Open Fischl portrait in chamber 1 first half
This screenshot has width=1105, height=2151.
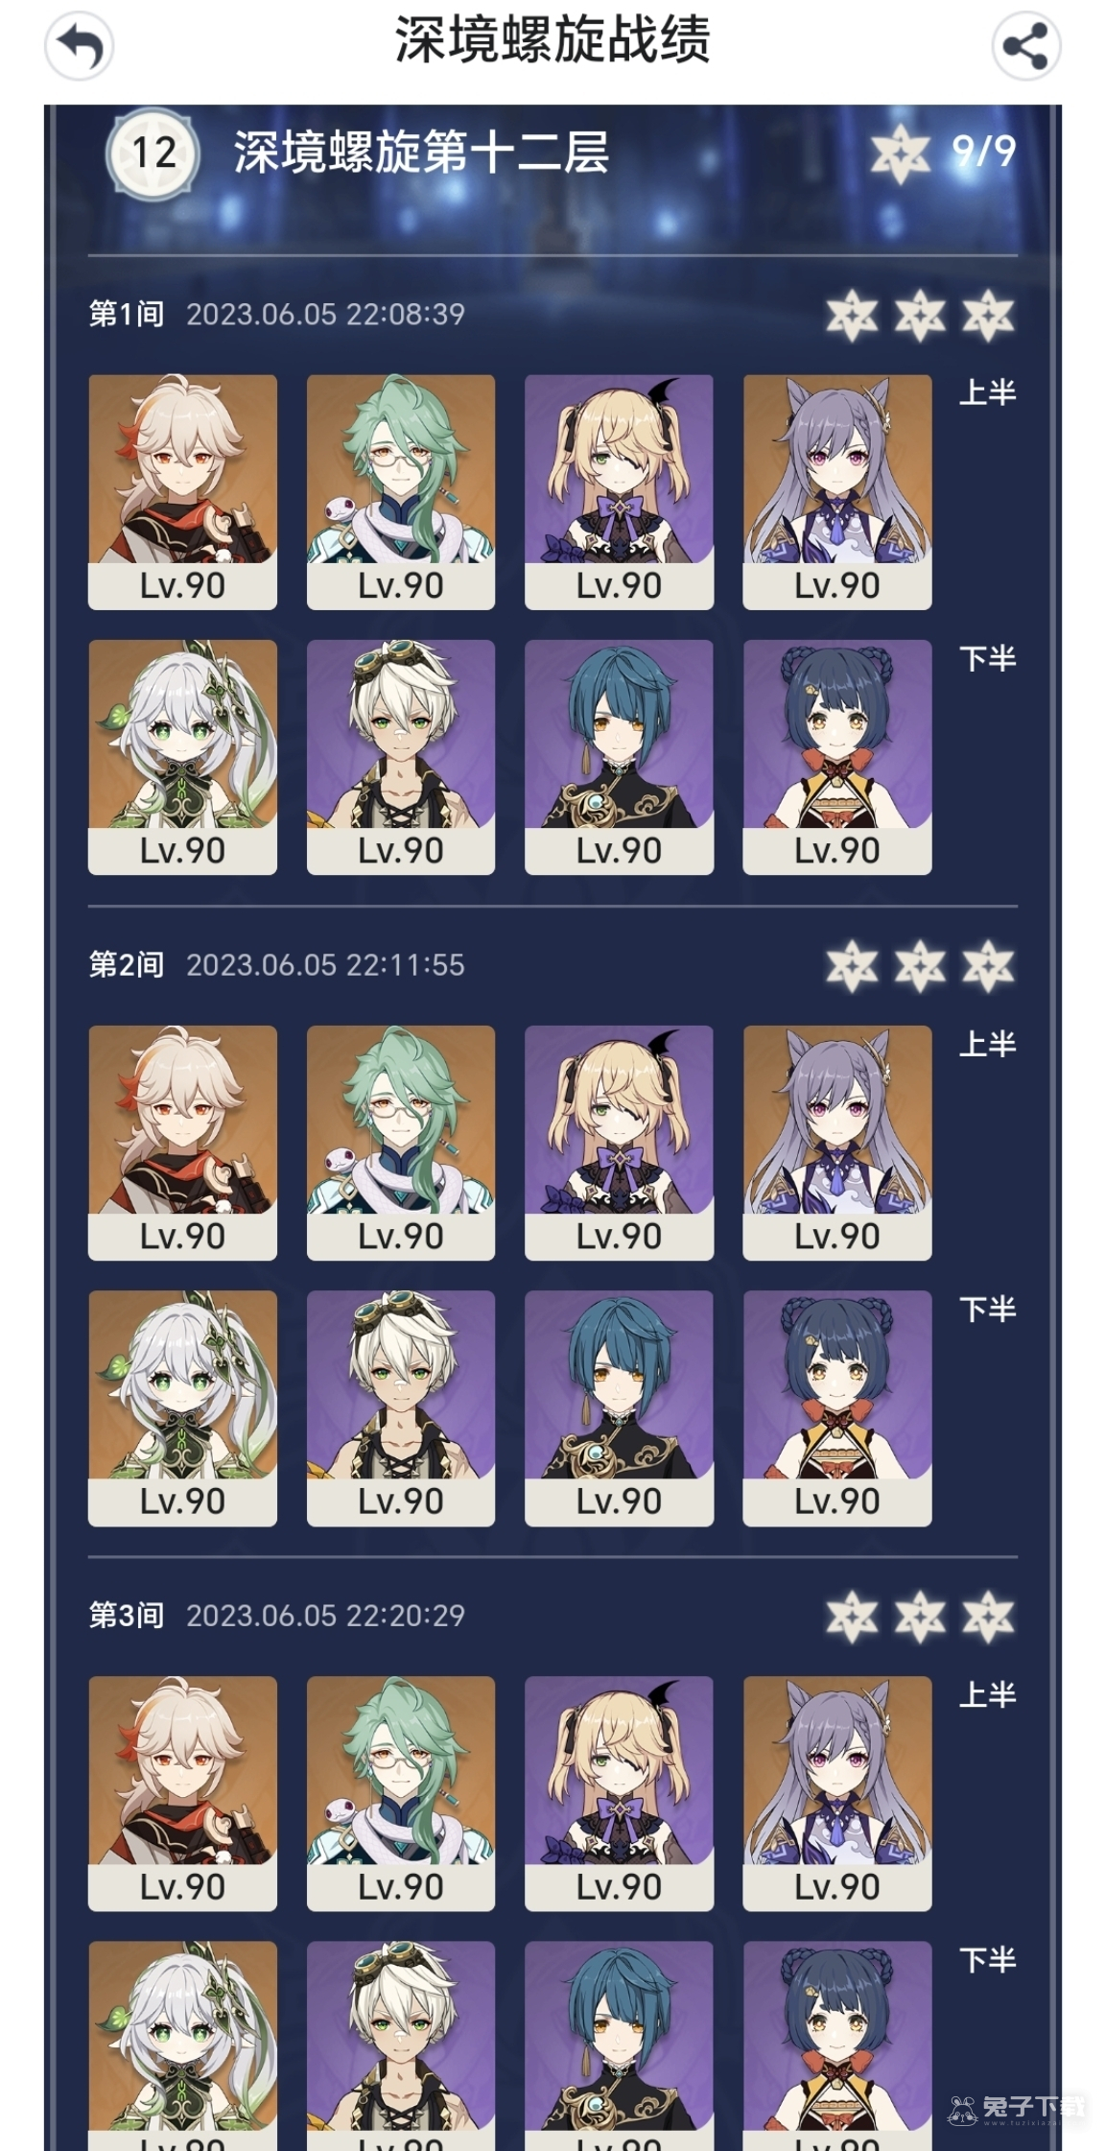pos(619,491)
